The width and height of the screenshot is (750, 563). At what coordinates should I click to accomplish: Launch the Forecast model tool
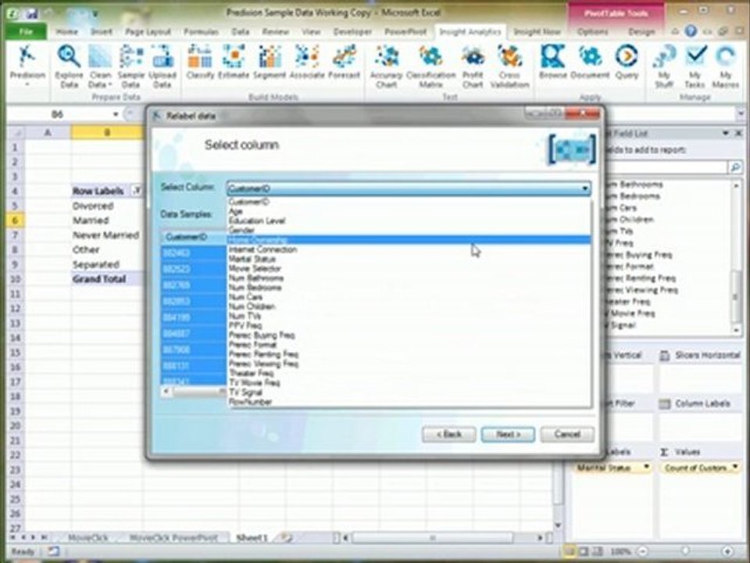click(344, 61)
